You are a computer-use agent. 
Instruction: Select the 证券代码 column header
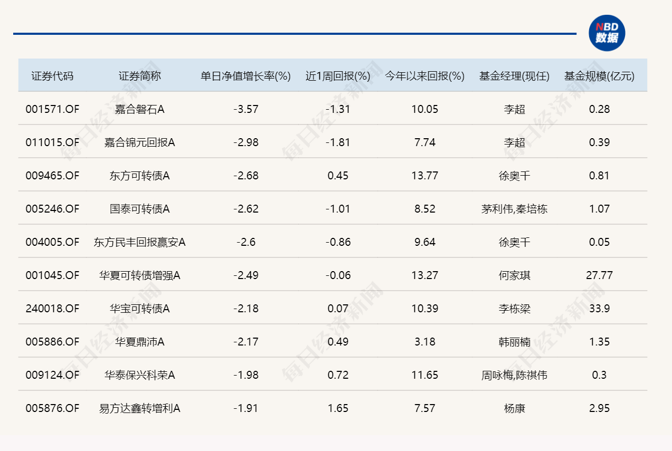tap(53, 75)
